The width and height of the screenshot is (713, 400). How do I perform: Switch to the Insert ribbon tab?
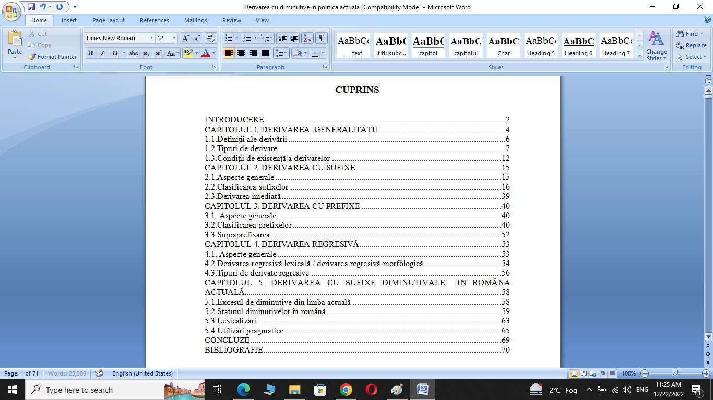coord(69,20)
